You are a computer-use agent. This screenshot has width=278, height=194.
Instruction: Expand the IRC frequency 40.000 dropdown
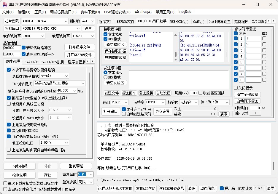click(x=75, y=91)
